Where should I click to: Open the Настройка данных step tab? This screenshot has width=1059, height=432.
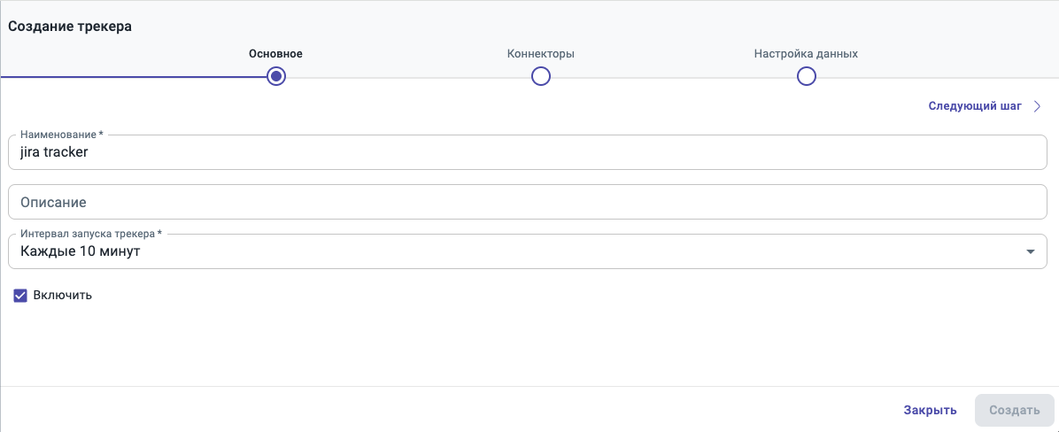pos(806,54)
